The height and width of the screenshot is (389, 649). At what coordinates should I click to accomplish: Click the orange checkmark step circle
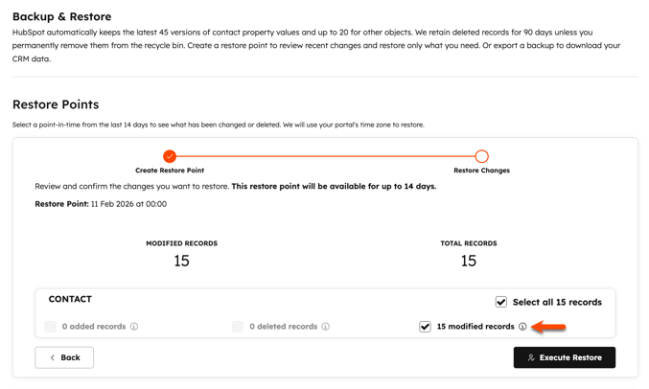[170, 156]
